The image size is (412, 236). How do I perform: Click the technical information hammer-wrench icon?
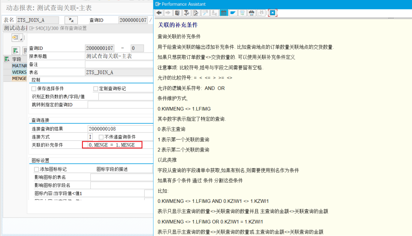pyautogui.click(x=187, y=13)
